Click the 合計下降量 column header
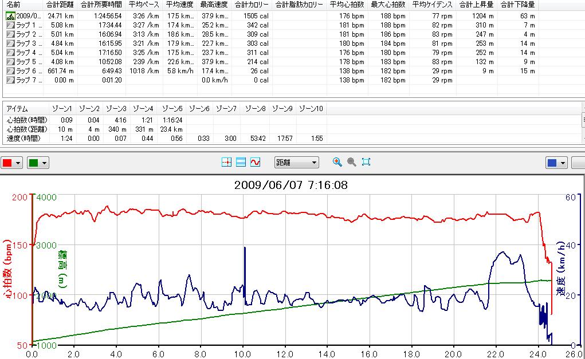The width and height of the screenshot is (585, 359). tap(517, 5)
